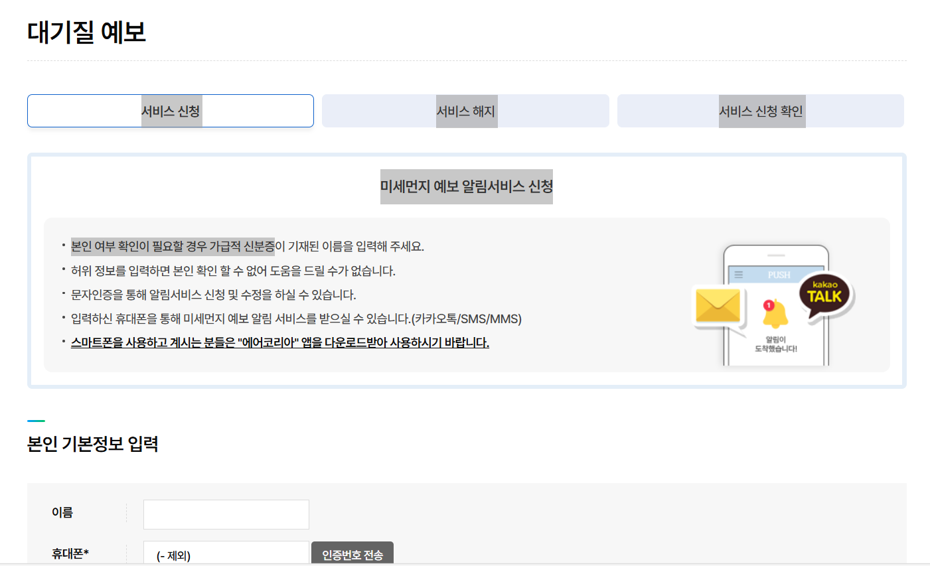The image size is (930, 566).
Task: Click the 이름 name input field
Action: pos(226,514)
